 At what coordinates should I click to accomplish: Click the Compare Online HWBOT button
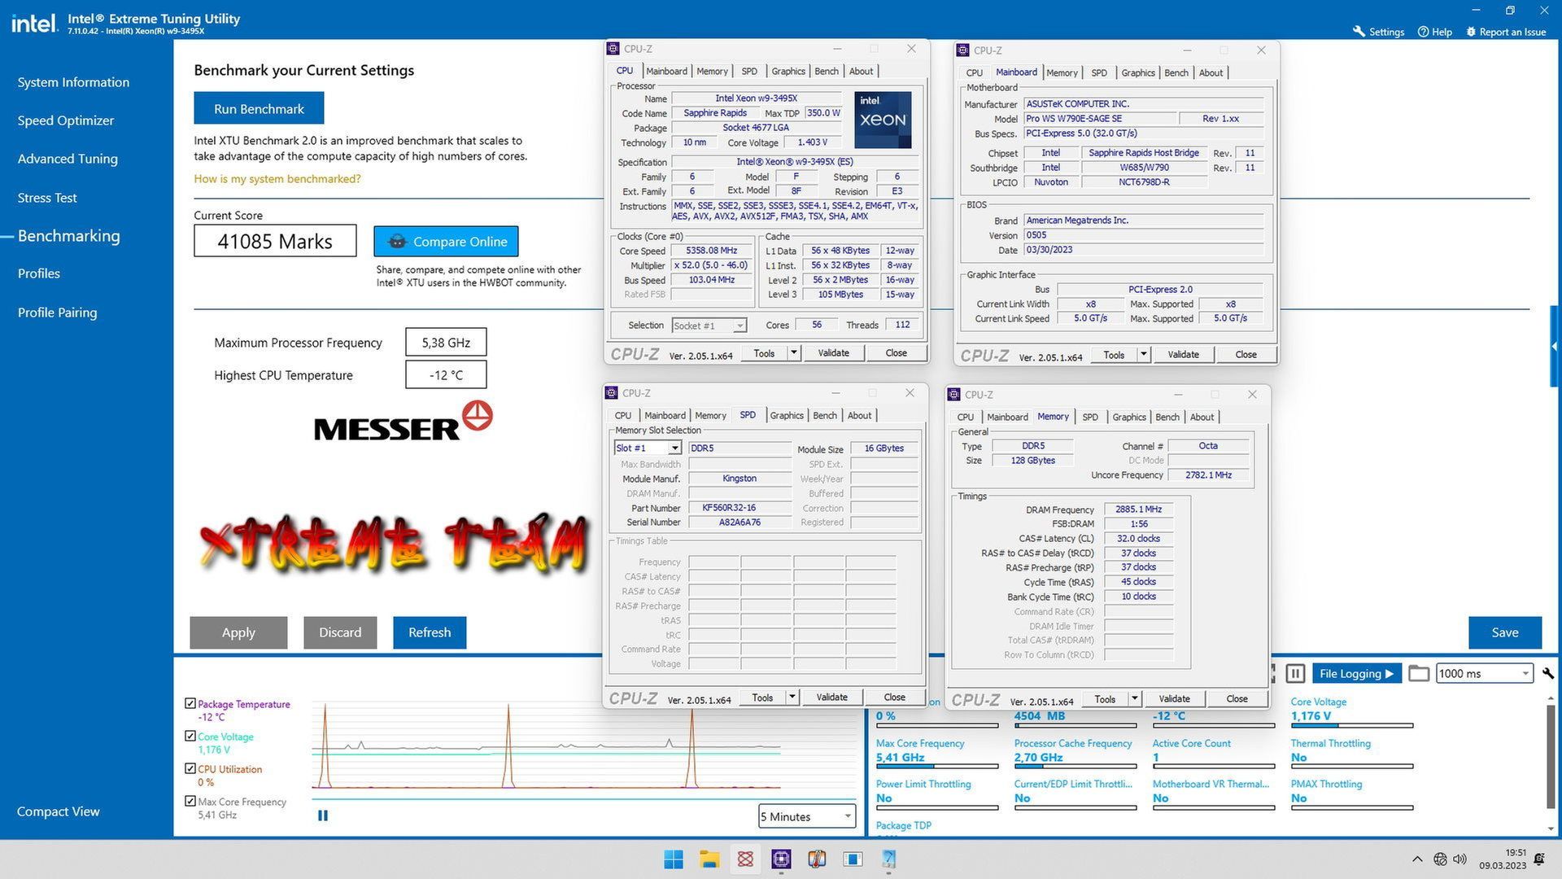[446, 241]
